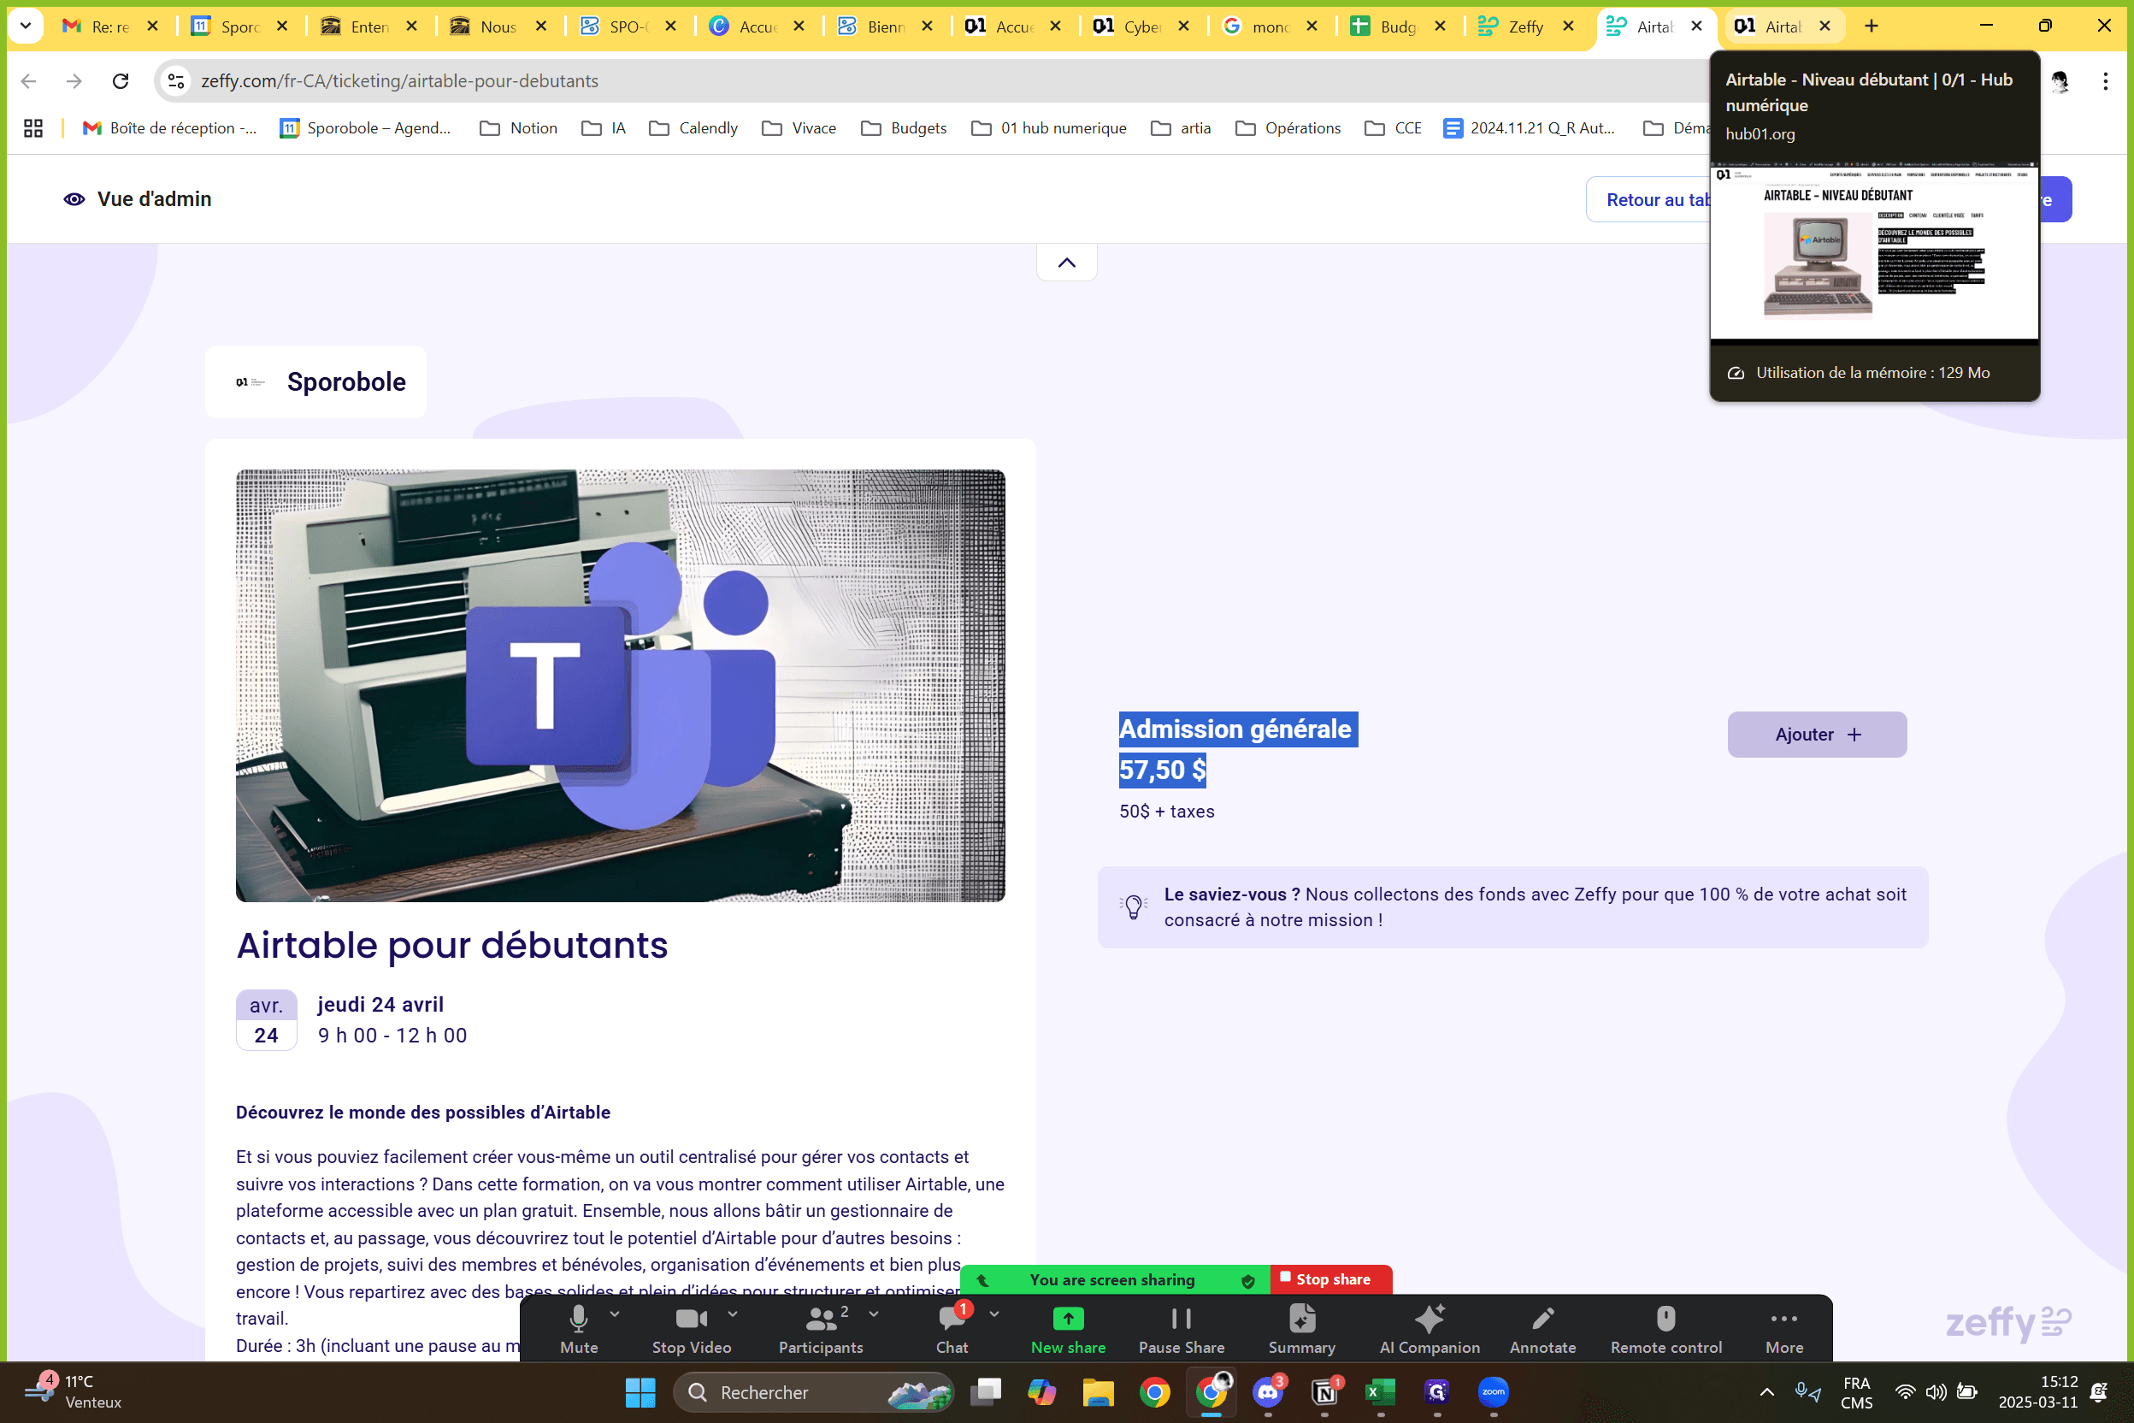2134x1423 pixels.
Task: Open the Zoom Participants panel
Action: point(820,1328)
